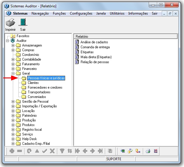184x167 pixels.
Task: Expand the Contabilidade tree node
Action: 13,59
